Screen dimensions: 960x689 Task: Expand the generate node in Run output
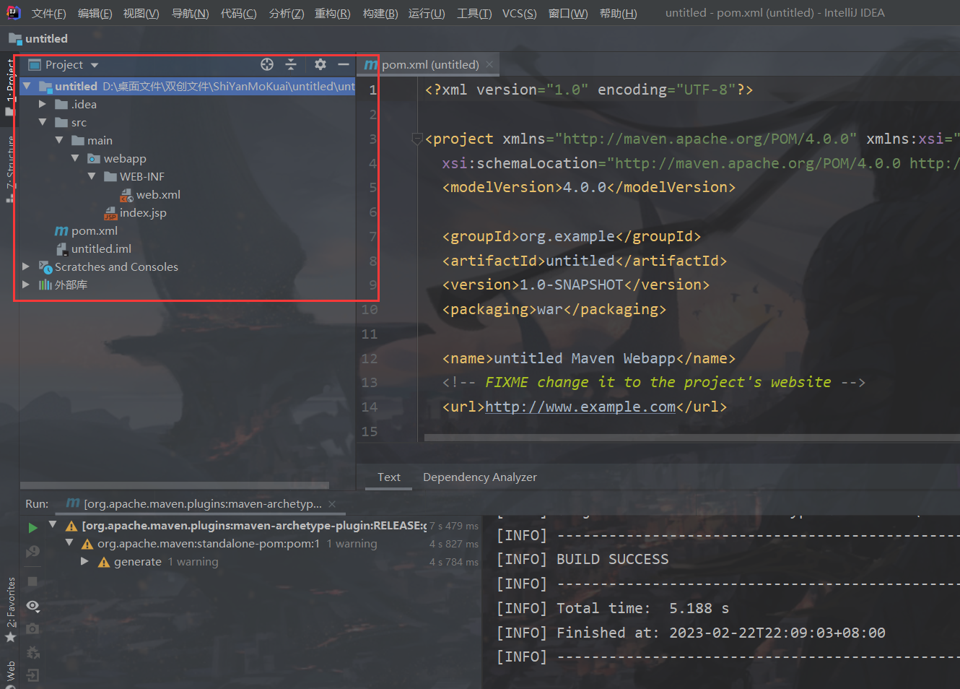pyautogui.click(x=84, y=561)
